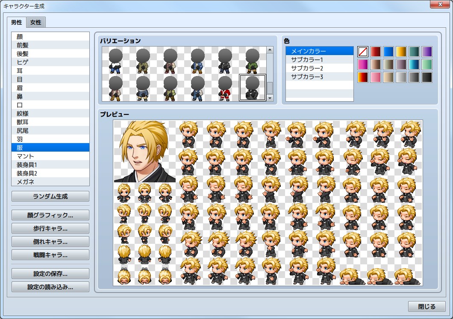
Task: Select サブカラー1 in the color list
Action: [x=307, y=60]
